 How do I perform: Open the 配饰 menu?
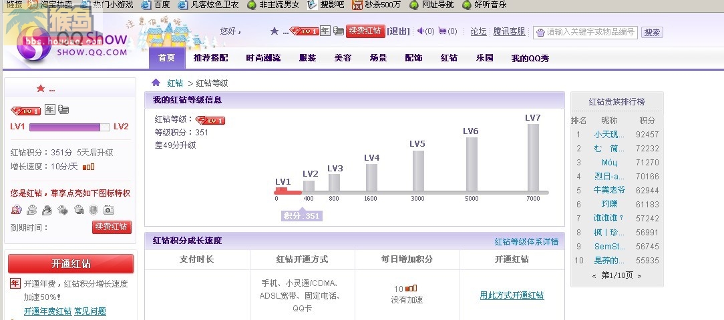point(413,58)
